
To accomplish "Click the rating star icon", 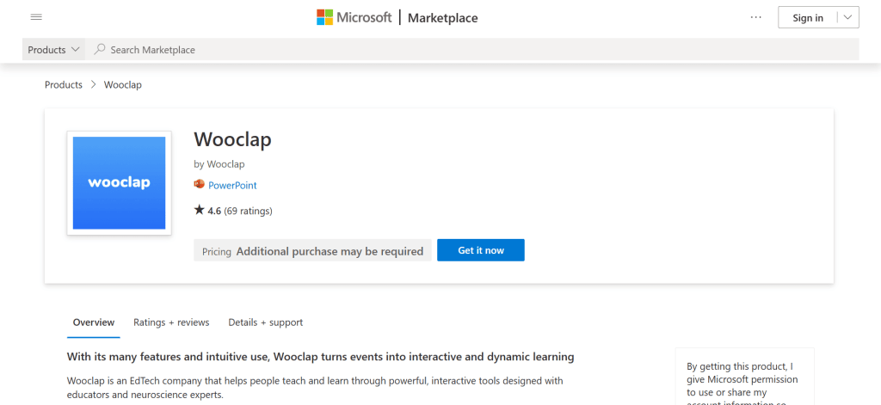I will point(200,210).
